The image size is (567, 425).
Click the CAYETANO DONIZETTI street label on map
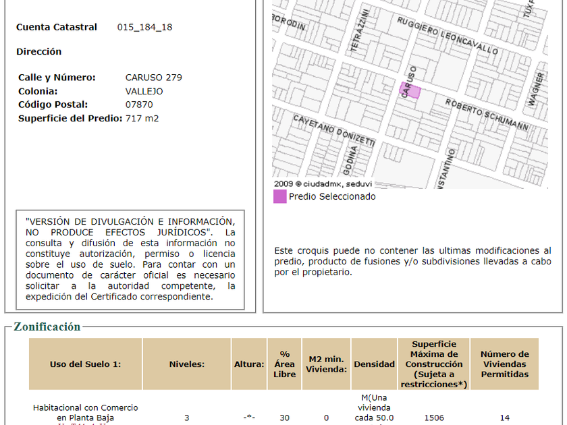pos(333,130)
